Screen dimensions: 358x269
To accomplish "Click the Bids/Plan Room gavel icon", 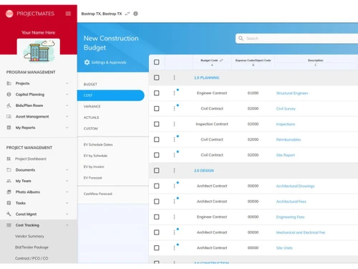I will (x=9, y=105).
